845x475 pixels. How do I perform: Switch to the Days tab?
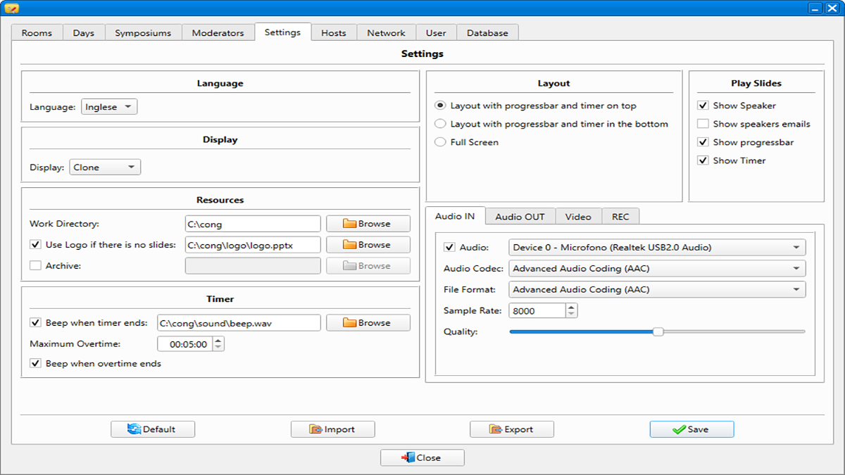coord(84,33)
